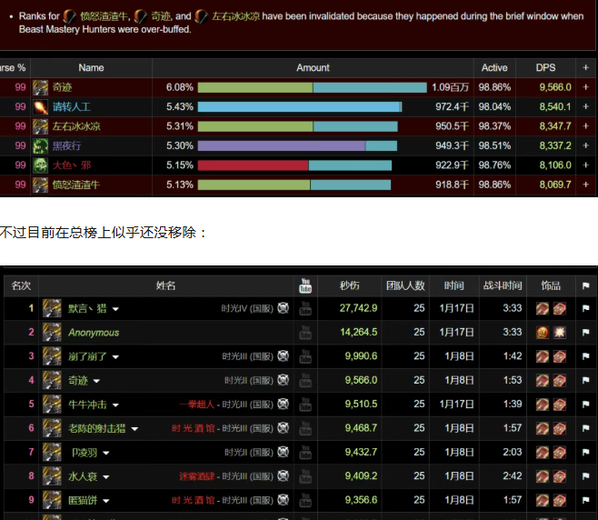The height and width of the screenshot is (520, 598).
Task: Click the mage icon next to 请转人工
Action: [41, 107]
